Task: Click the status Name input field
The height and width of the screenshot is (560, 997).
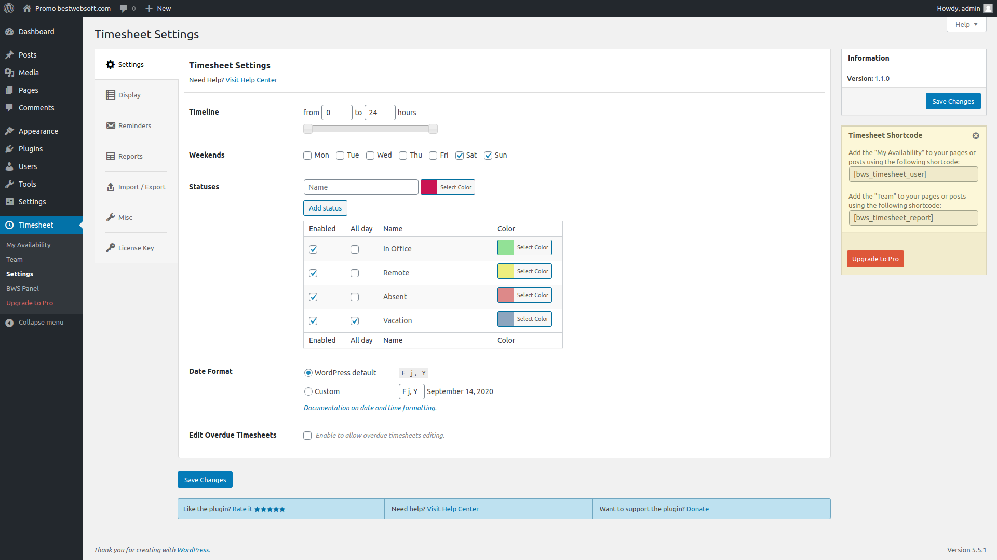Action: pyautogui.click(x=361, y=187)
